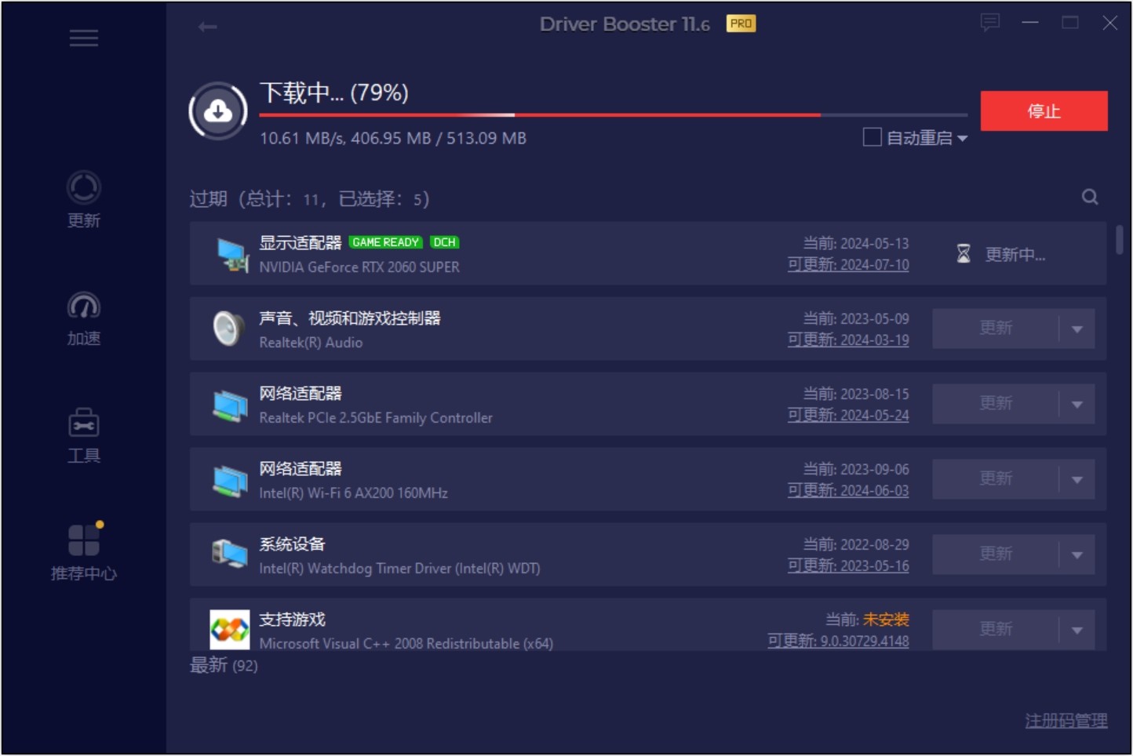Click the hourglass updating status icon
The height and width of the screenshot is (756, 1133).
coord(964,254)
